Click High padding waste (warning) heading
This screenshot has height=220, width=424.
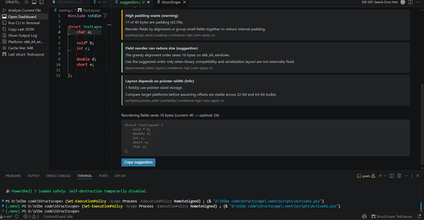point(152,16)
